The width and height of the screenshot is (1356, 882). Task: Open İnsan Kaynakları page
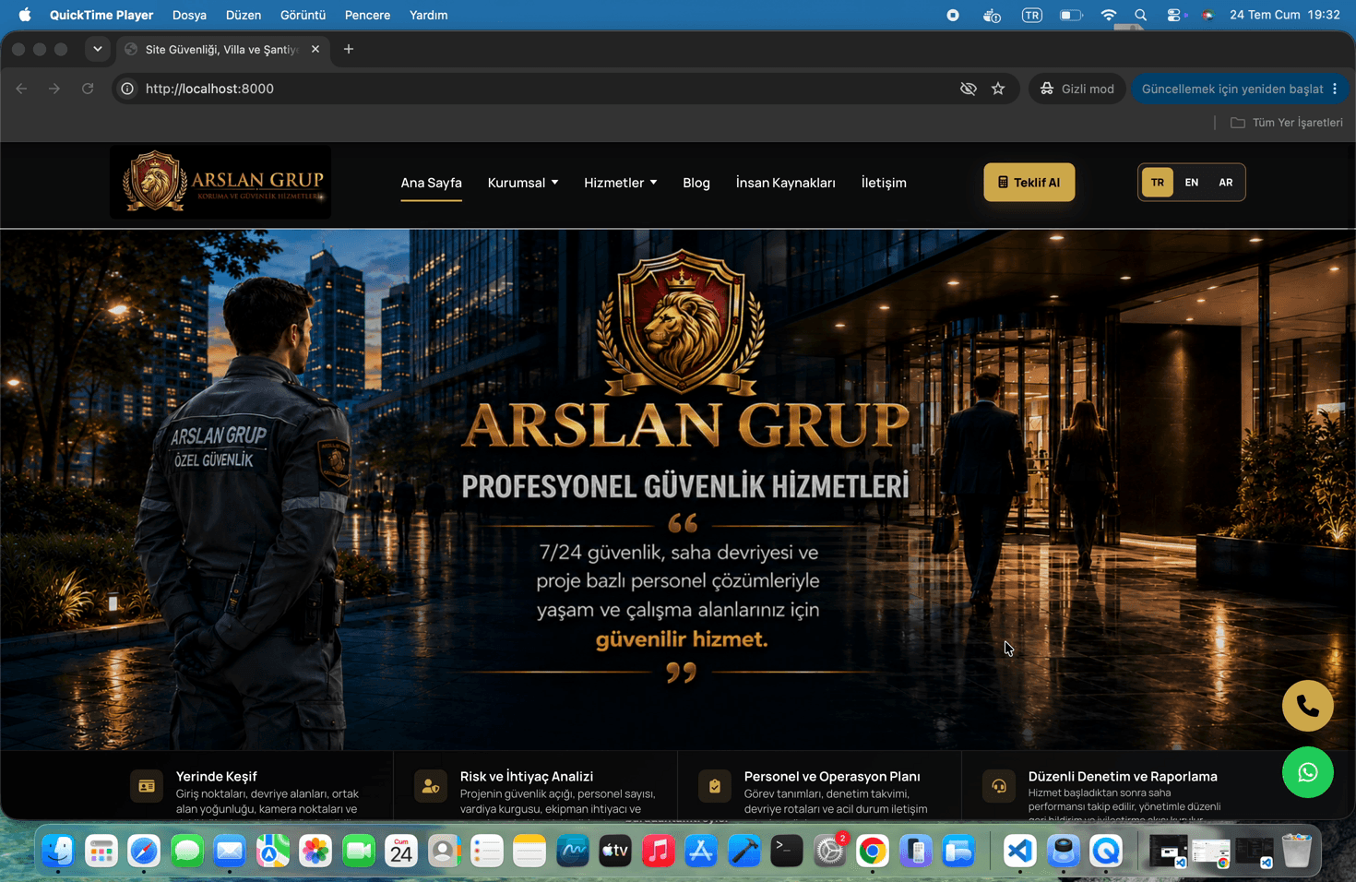click(786, 183)
